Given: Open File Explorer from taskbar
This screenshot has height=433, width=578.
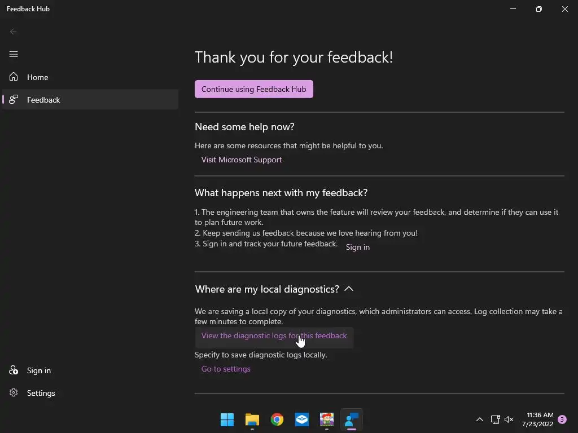Looking at the screenshot, I should 252,419.
